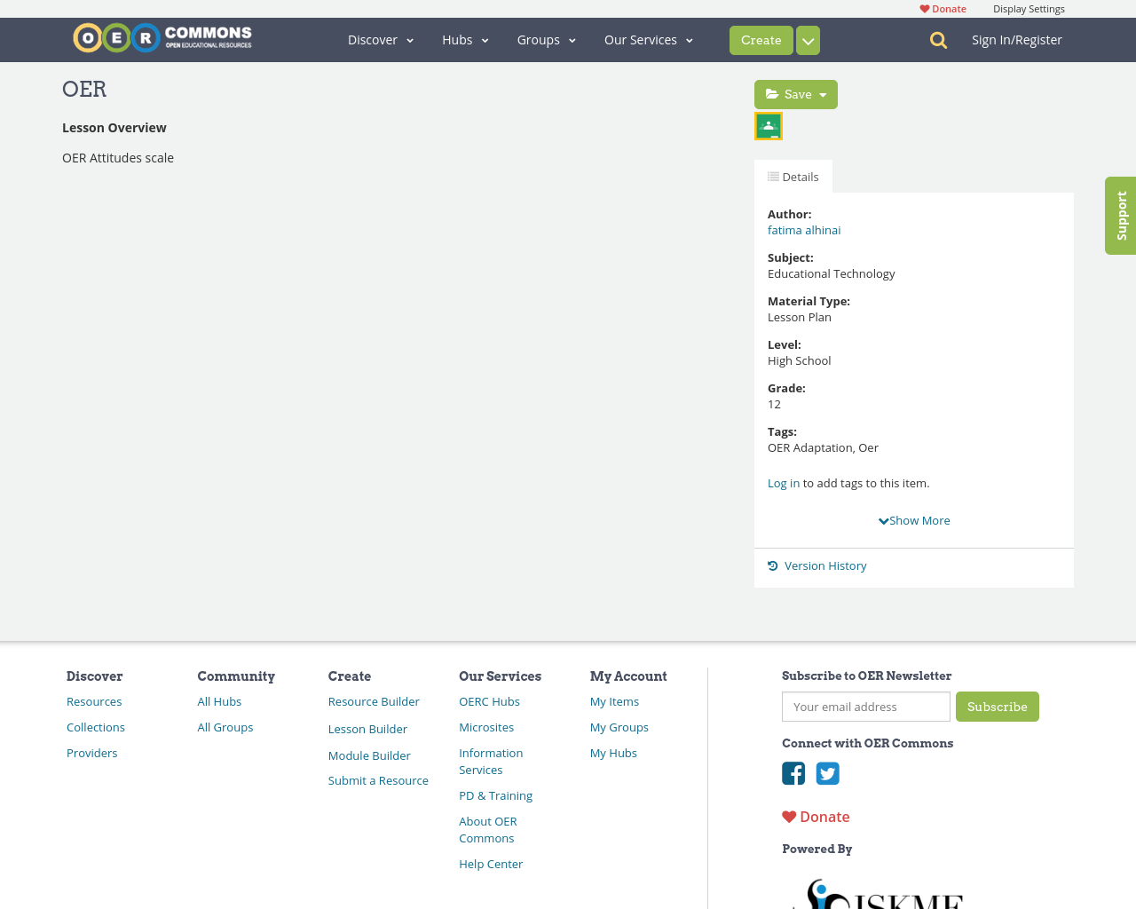This screenshot has width=1136, height=909.
Task: Save the resource using folder Save button
Action: pyautogui.click(x=788, y=93)
